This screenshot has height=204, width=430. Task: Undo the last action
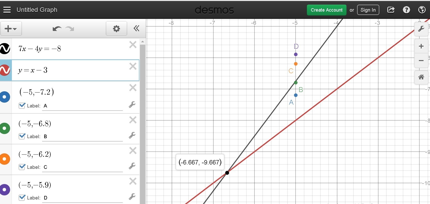point(57,28)
